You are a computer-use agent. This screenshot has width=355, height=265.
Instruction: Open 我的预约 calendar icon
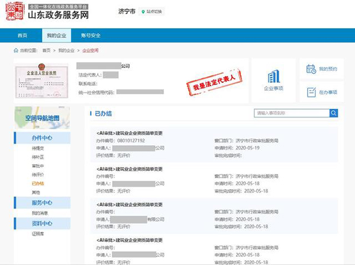311,69
